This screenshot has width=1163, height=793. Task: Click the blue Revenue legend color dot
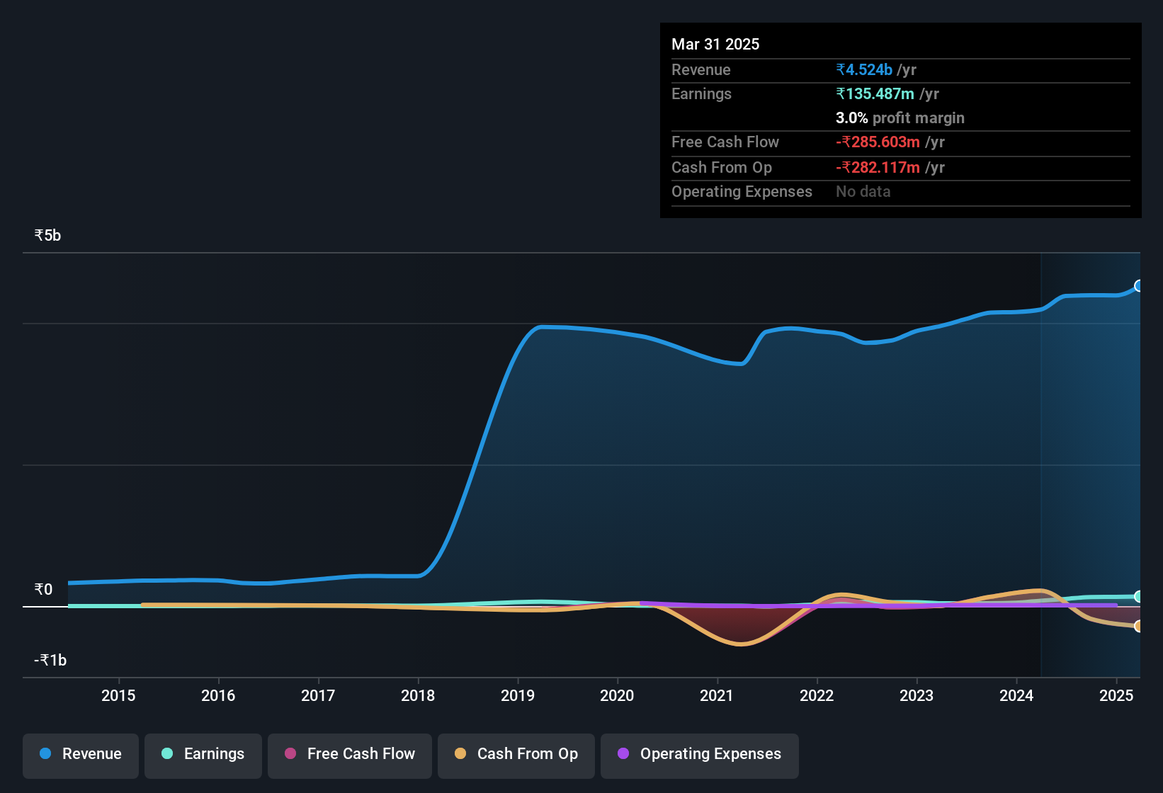45,754
